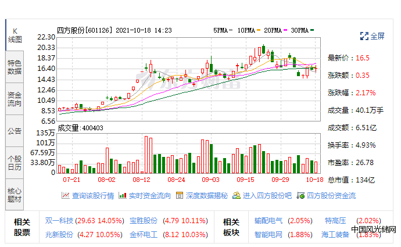The width and height of the screenshot is (401, 247).
Task: Click the 涨跌额 0.35 value
Action: click(363, 76)
